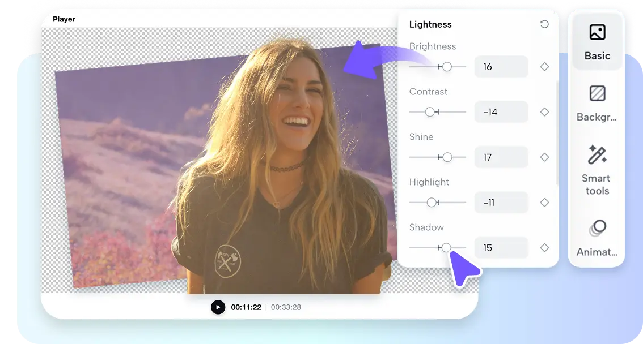This screenshot has height=344, width=643.
Task: Select the Brightness value field showing 16
Action: click(x=501, y=66)
